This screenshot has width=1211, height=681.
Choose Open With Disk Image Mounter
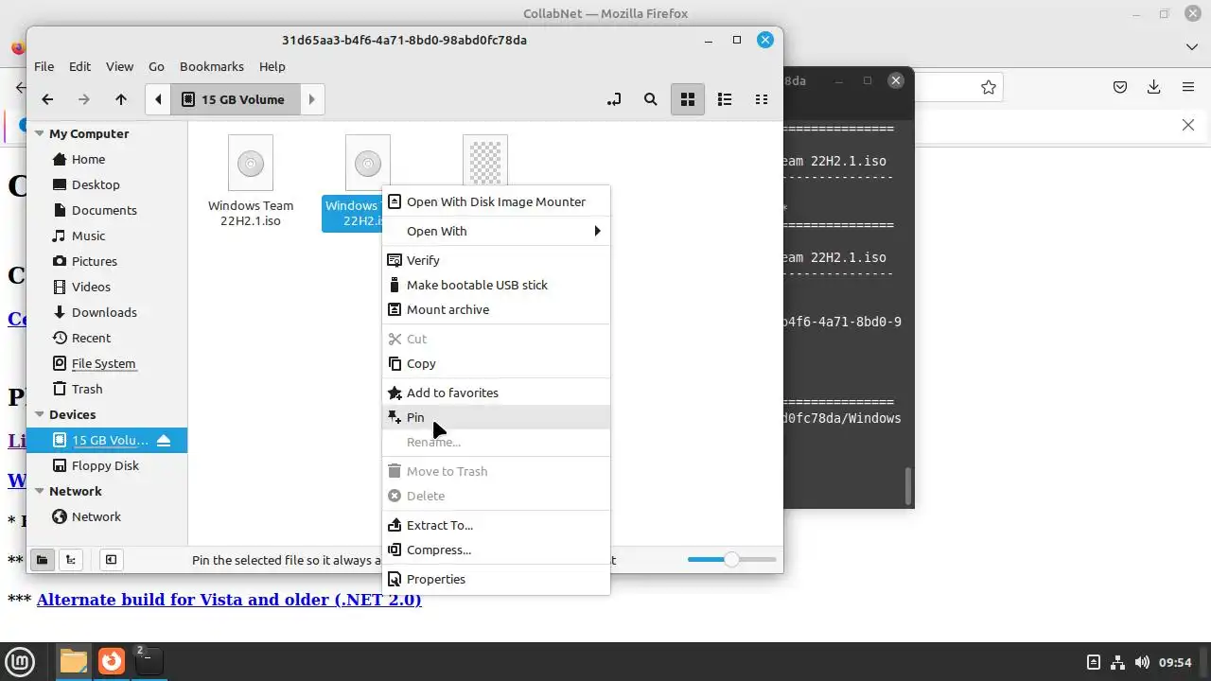click(496, 201)
